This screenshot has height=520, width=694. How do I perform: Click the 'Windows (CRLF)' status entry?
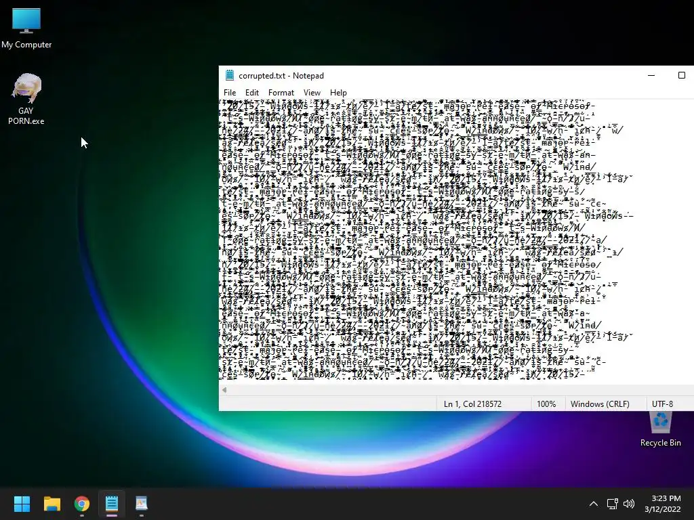(600, 404)
